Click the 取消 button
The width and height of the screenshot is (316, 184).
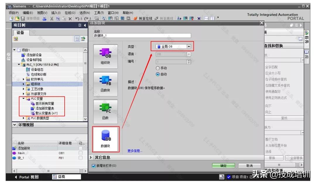(x=250, y=166)
